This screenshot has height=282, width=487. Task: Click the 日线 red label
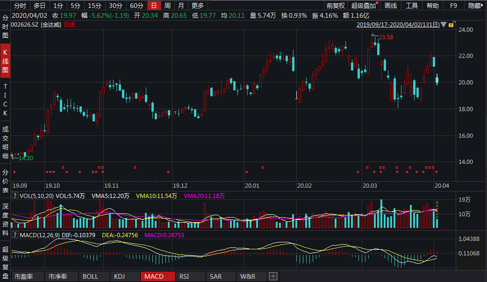[69, 24]
